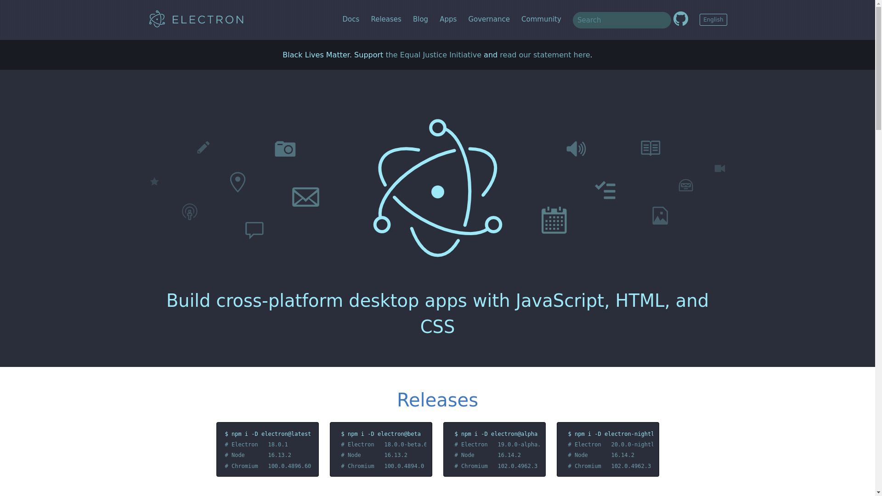882x496 pixels.
Task: Open the GitHub repository icon
Action: tap(680, 19)
